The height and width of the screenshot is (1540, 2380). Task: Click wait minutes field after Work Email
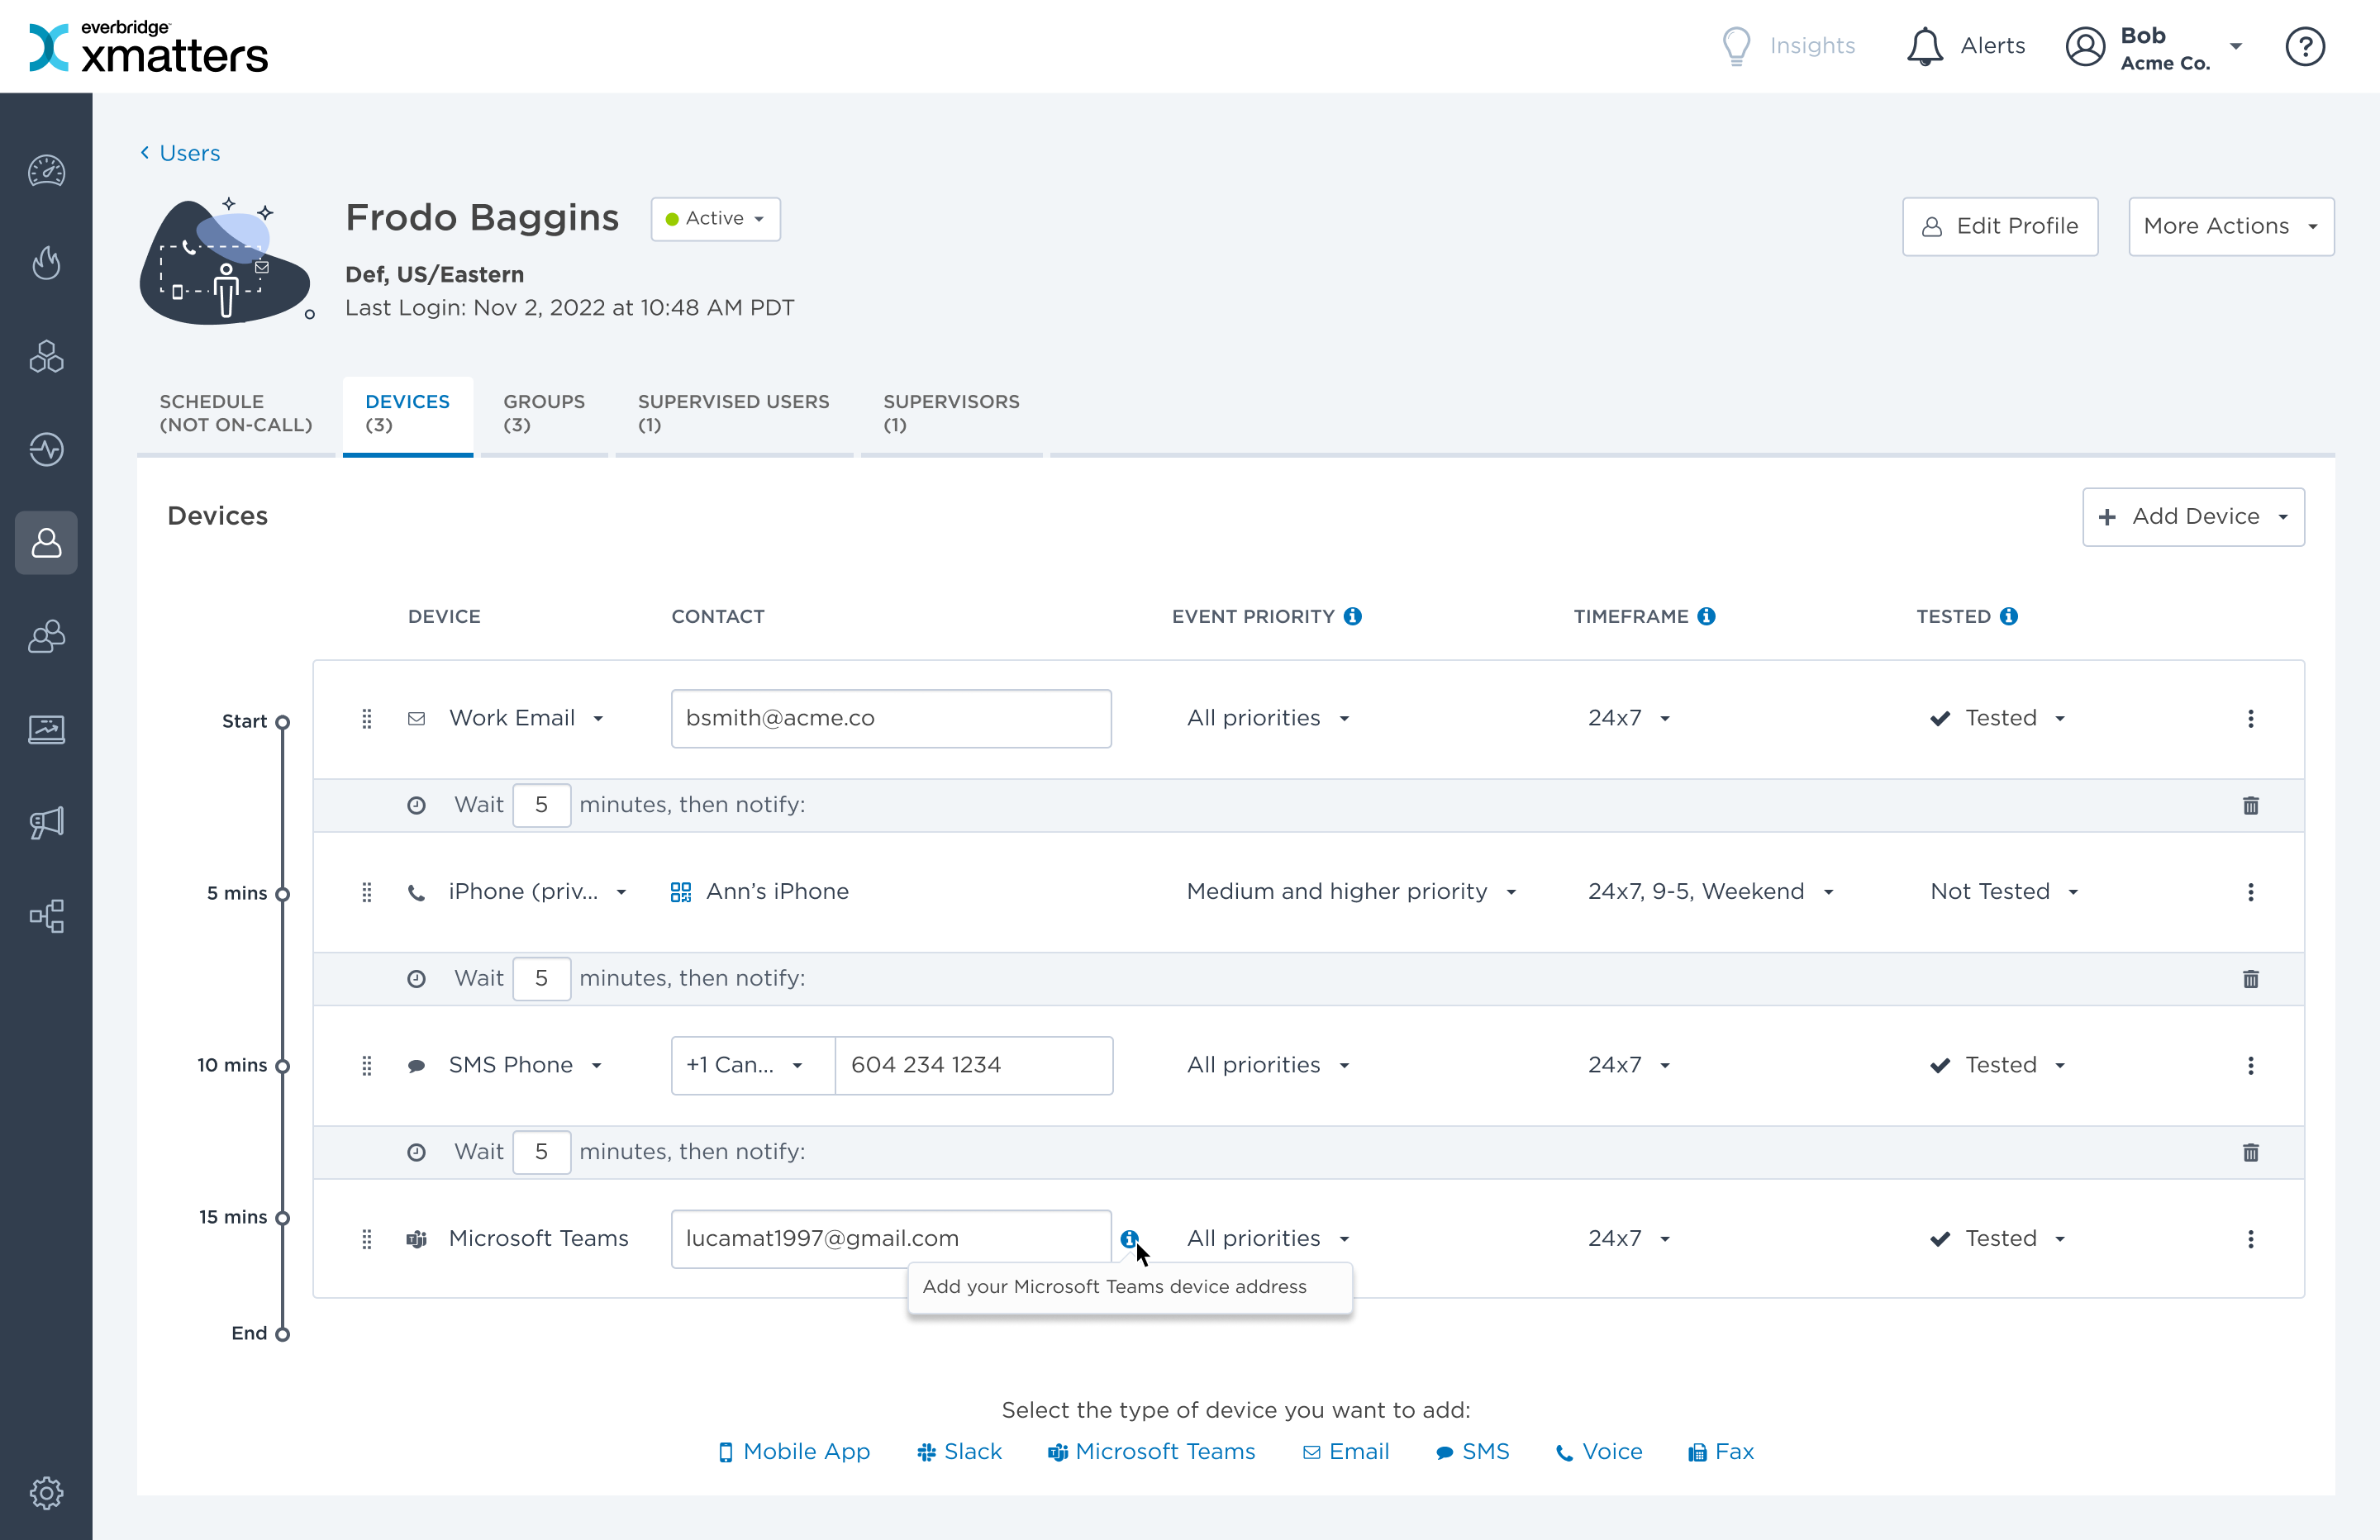click(541, 805)
